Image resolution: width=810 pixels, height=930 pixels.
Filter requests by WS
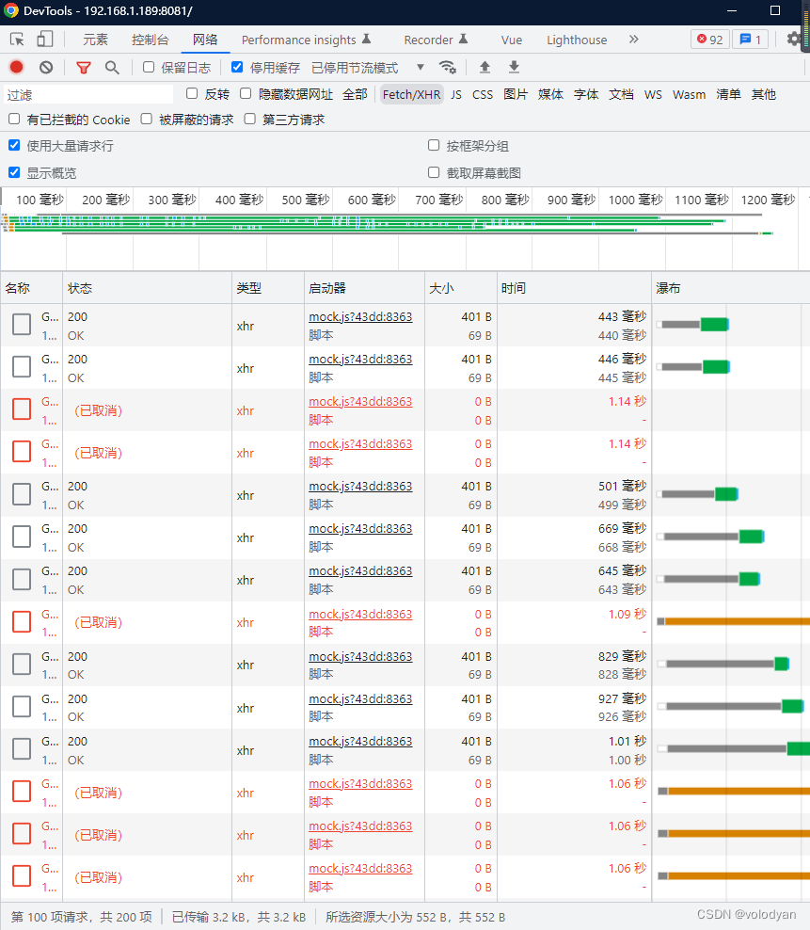[653, 94]
